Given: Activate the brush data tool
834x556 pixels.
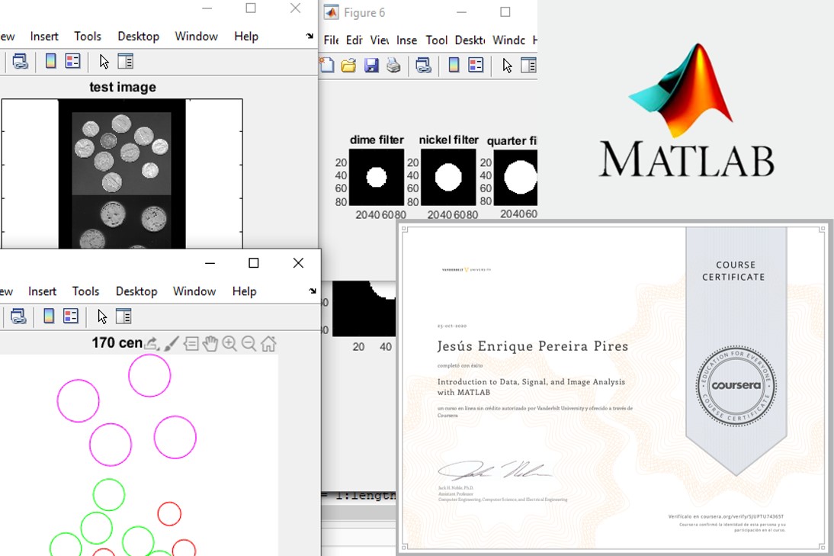Looking at the screenshot, I should coord(172,344).
